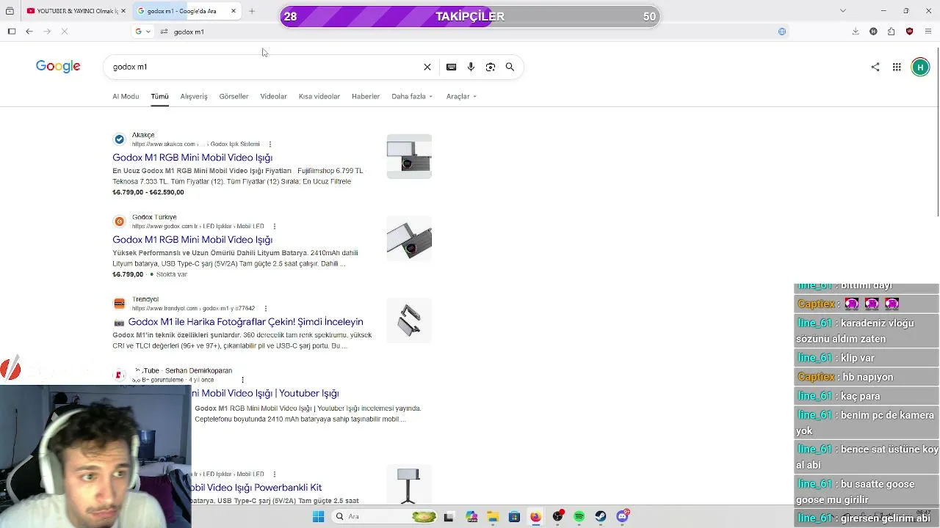
Task: Select the Görseller search tab
Action: 234,96
